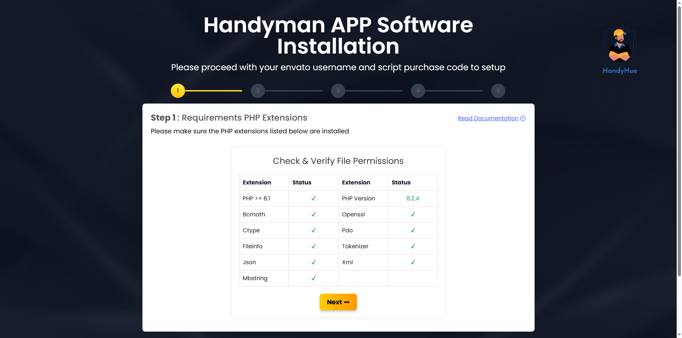Click the Openssl status checkmark

[413, 214]
